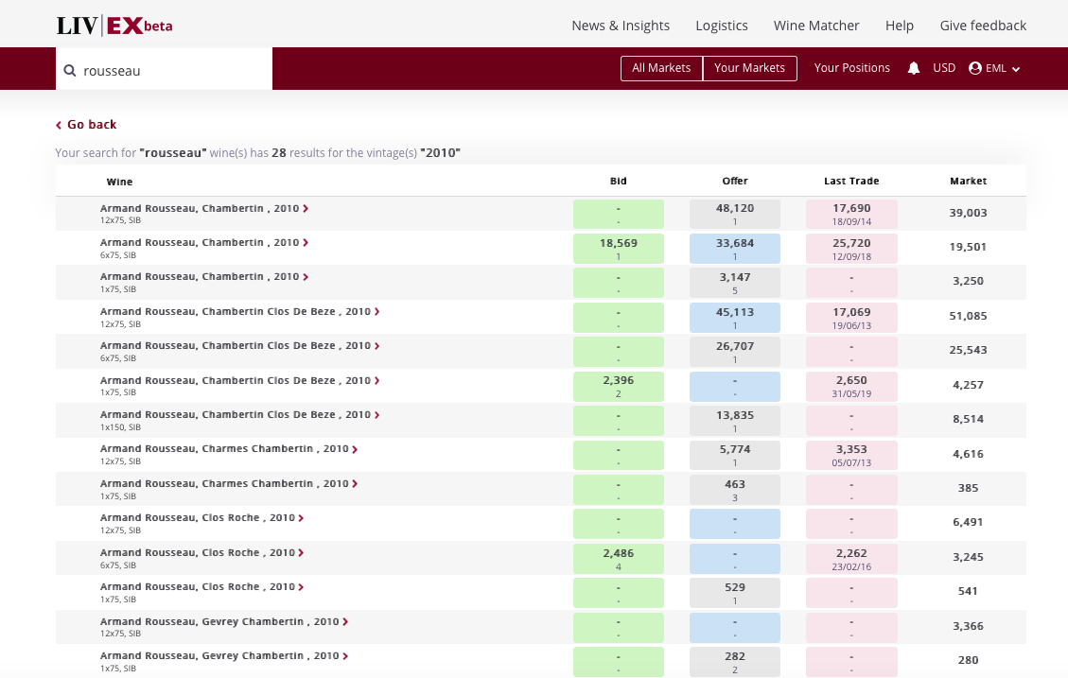Select the 3,147 offer cell
This screenshot has height=678, width=1068.
click(735, 283)
